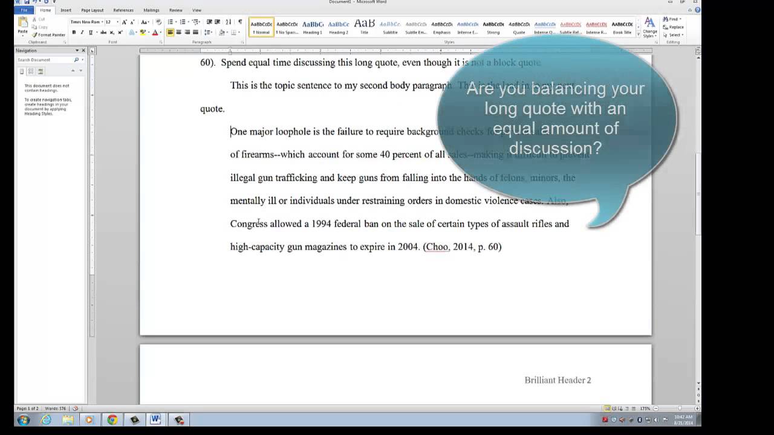The image size is (774, 435).
Task: Open the Change Styles menu
Action: pyautogui.click(x=650, y=28)
